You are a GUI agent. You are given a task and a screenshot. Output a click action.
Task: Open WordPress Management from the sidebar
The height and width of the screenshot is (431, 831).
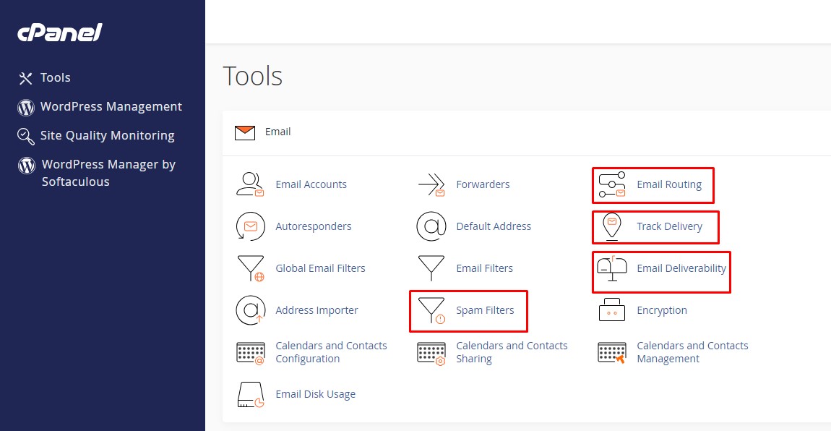pos(111,106)
